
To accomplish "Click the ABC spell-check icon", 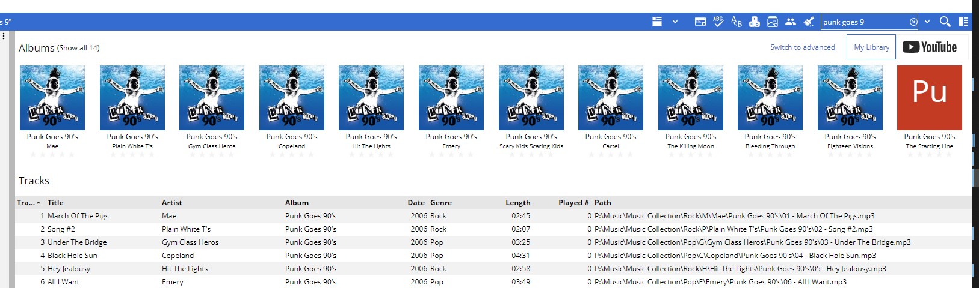I will coord(718,22).
